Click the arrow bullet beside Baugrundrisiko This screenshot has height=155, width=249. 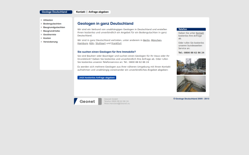click(x=41, y=31)
